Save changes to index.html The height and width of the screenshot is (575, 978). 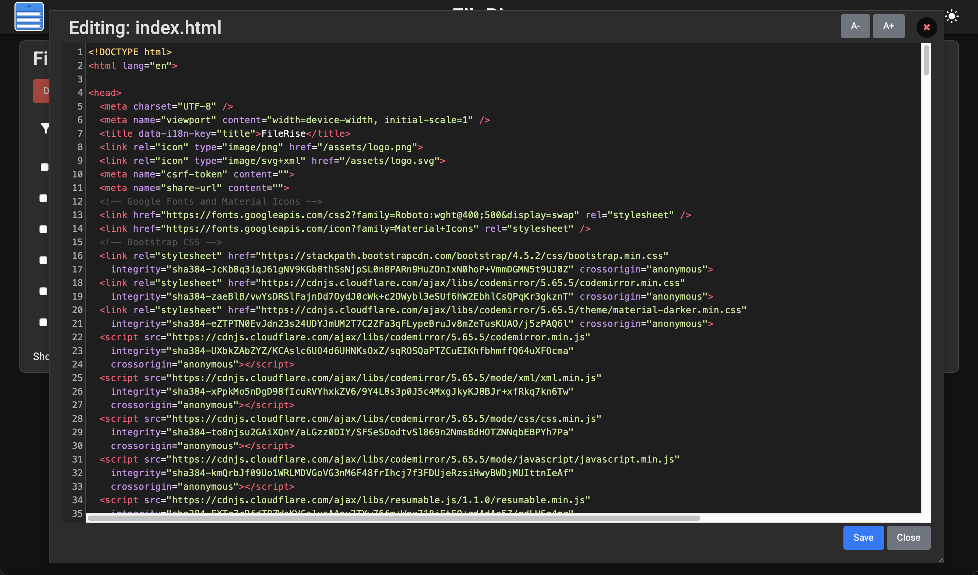(x=863, y=538)
